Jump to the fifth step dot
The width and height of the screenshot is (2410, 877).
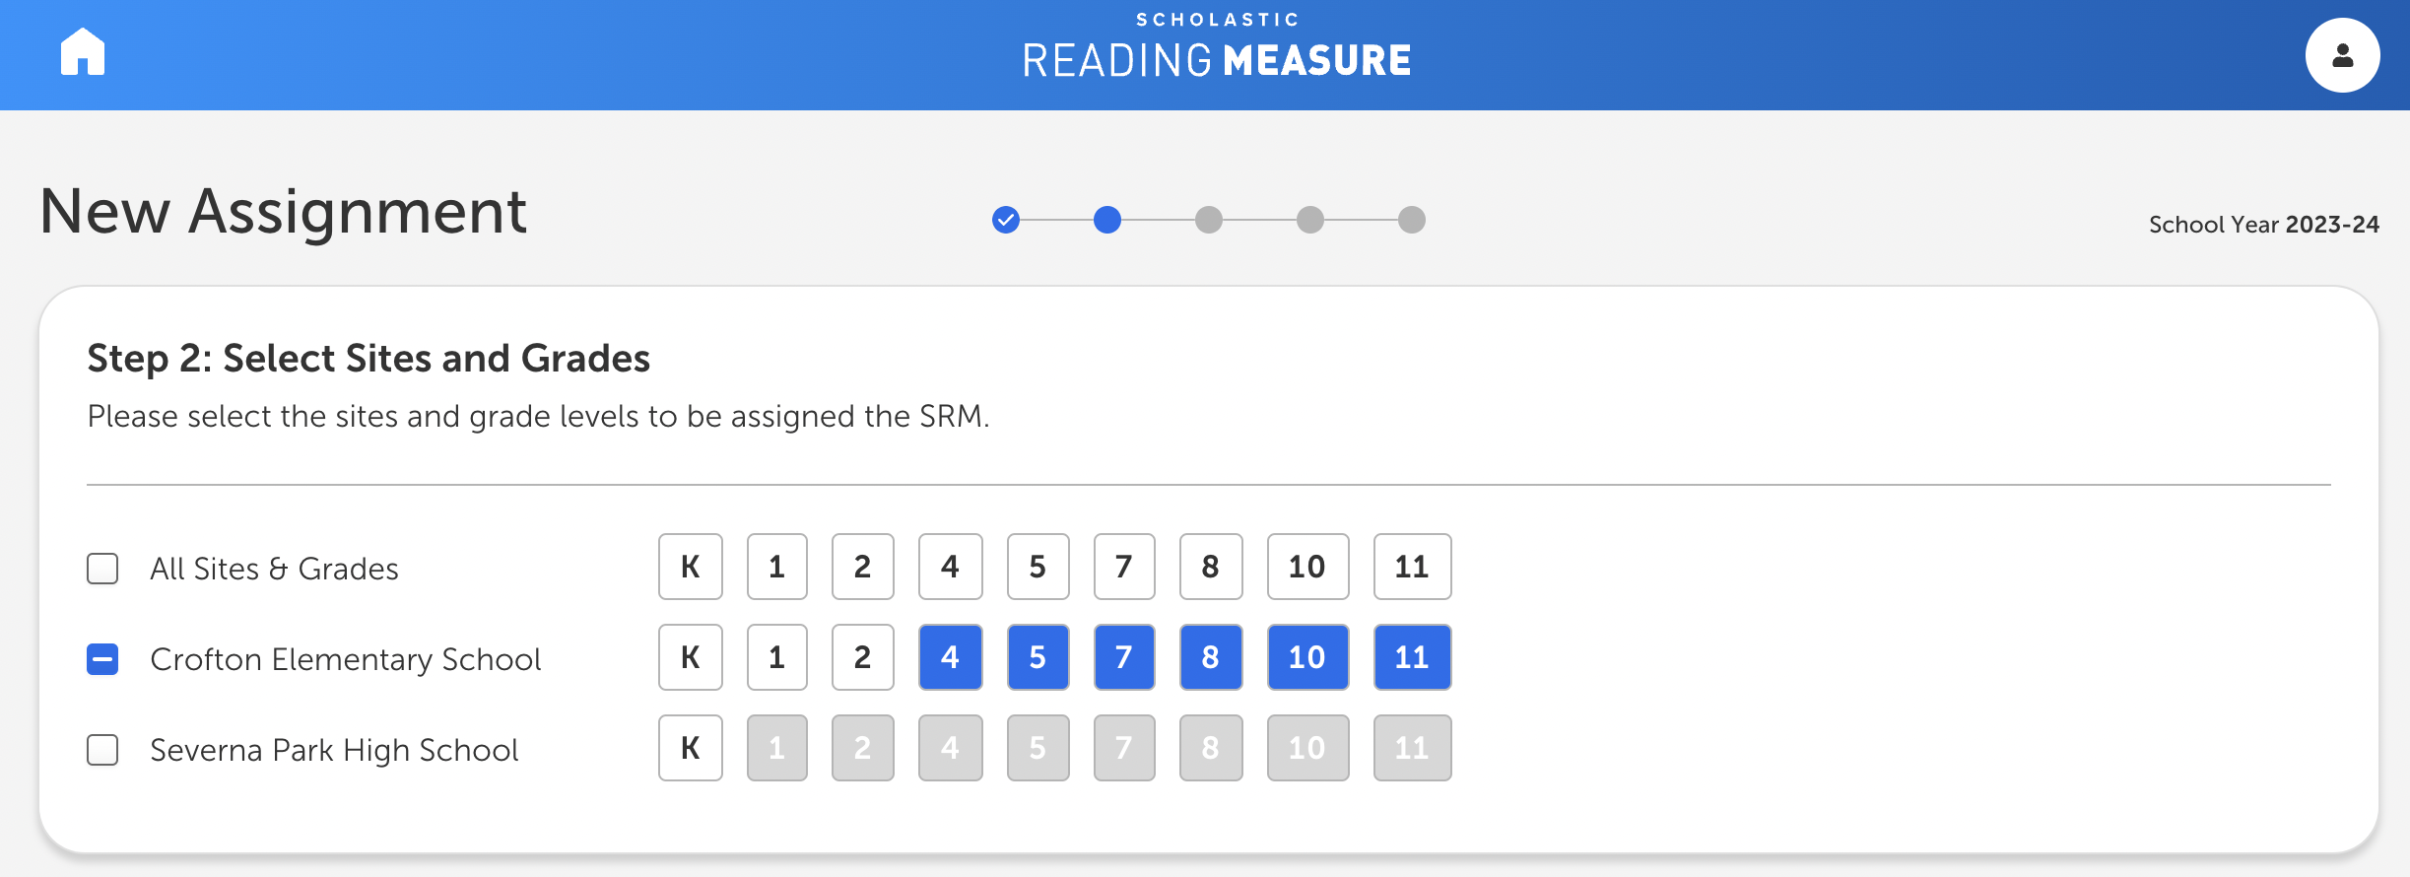[1412, 220]
